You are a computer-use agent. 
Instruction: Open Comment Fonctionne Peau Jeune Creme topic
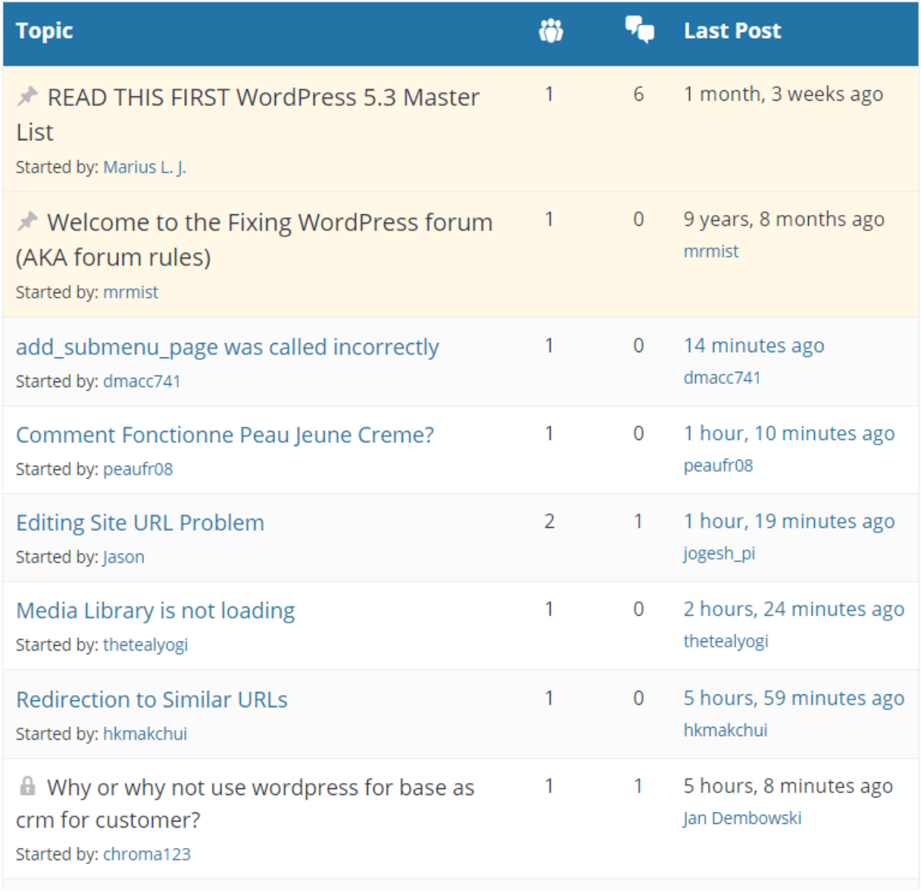(x=225, y=435)
